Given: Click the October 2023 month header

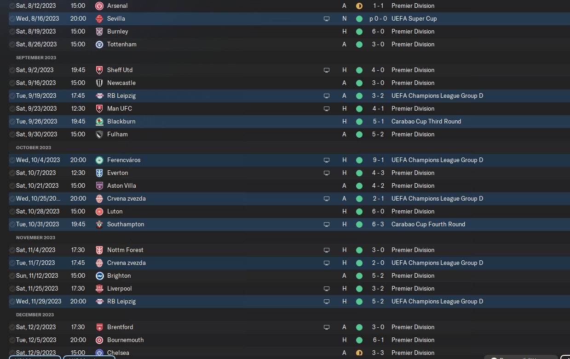Looking at the screenshot, I should (x=35, y=148).
